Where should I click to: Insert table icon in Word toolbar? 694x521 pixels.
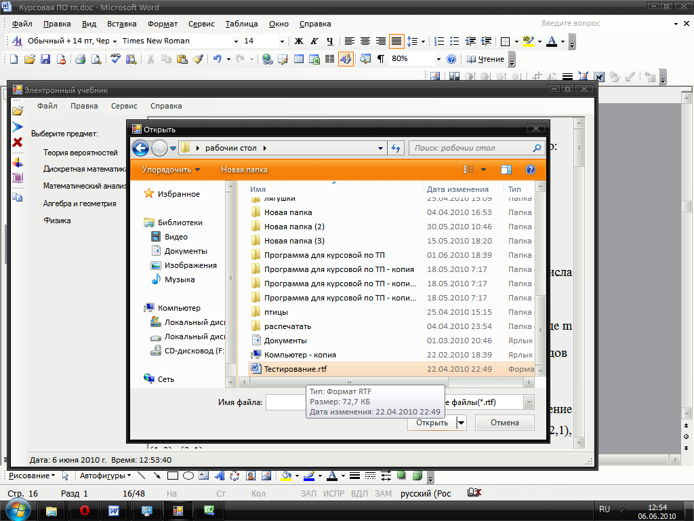pyautogui.click(x=299, y=59)
